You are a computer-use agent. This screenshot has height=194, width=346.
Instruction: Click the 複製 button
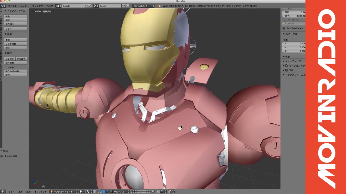(x=16, y=40)
